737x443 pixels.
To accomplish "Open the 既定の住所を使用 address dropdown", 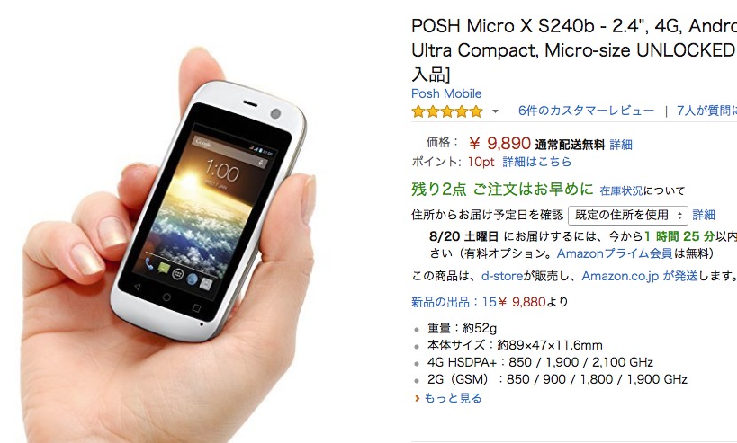I will (x=627, y=216).
